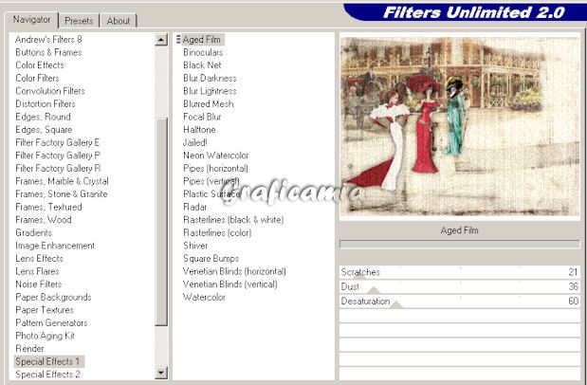Viewport: 587px width, 385px height.
Task: Select the Venetian Blinds (horizontal) filter
Action: coord(234,271)
